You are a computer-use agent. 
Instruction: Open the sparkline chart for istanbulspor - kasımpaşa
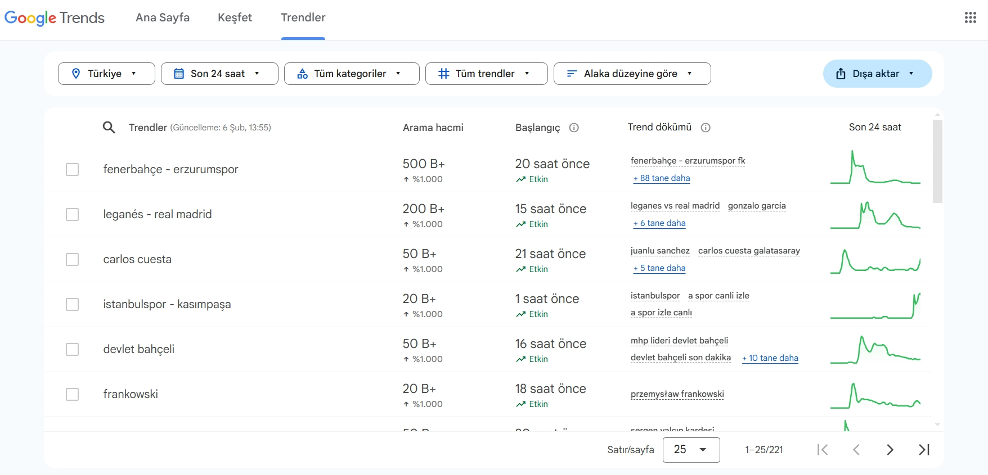[x=875, y=305]
